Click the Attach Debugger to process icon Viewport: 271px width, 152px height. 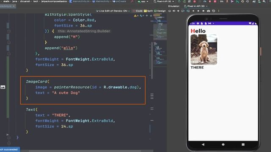(210, 1)
